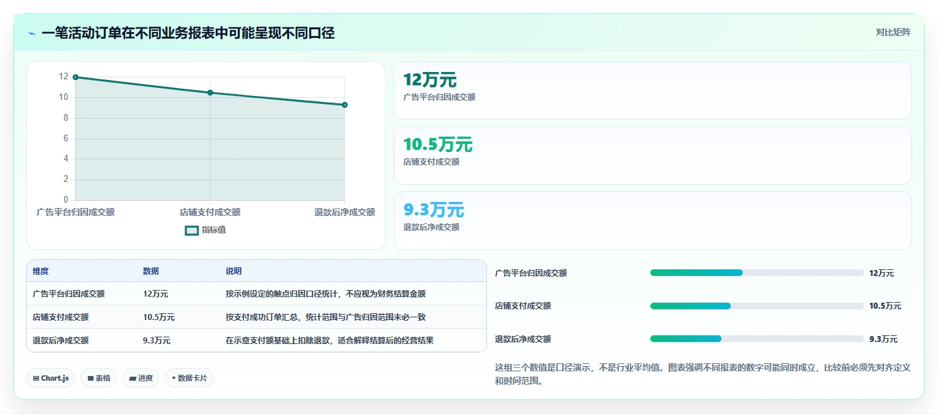Click the 9.3万元 cell in the table
938x414 pixels.
[x=157, y=340]
